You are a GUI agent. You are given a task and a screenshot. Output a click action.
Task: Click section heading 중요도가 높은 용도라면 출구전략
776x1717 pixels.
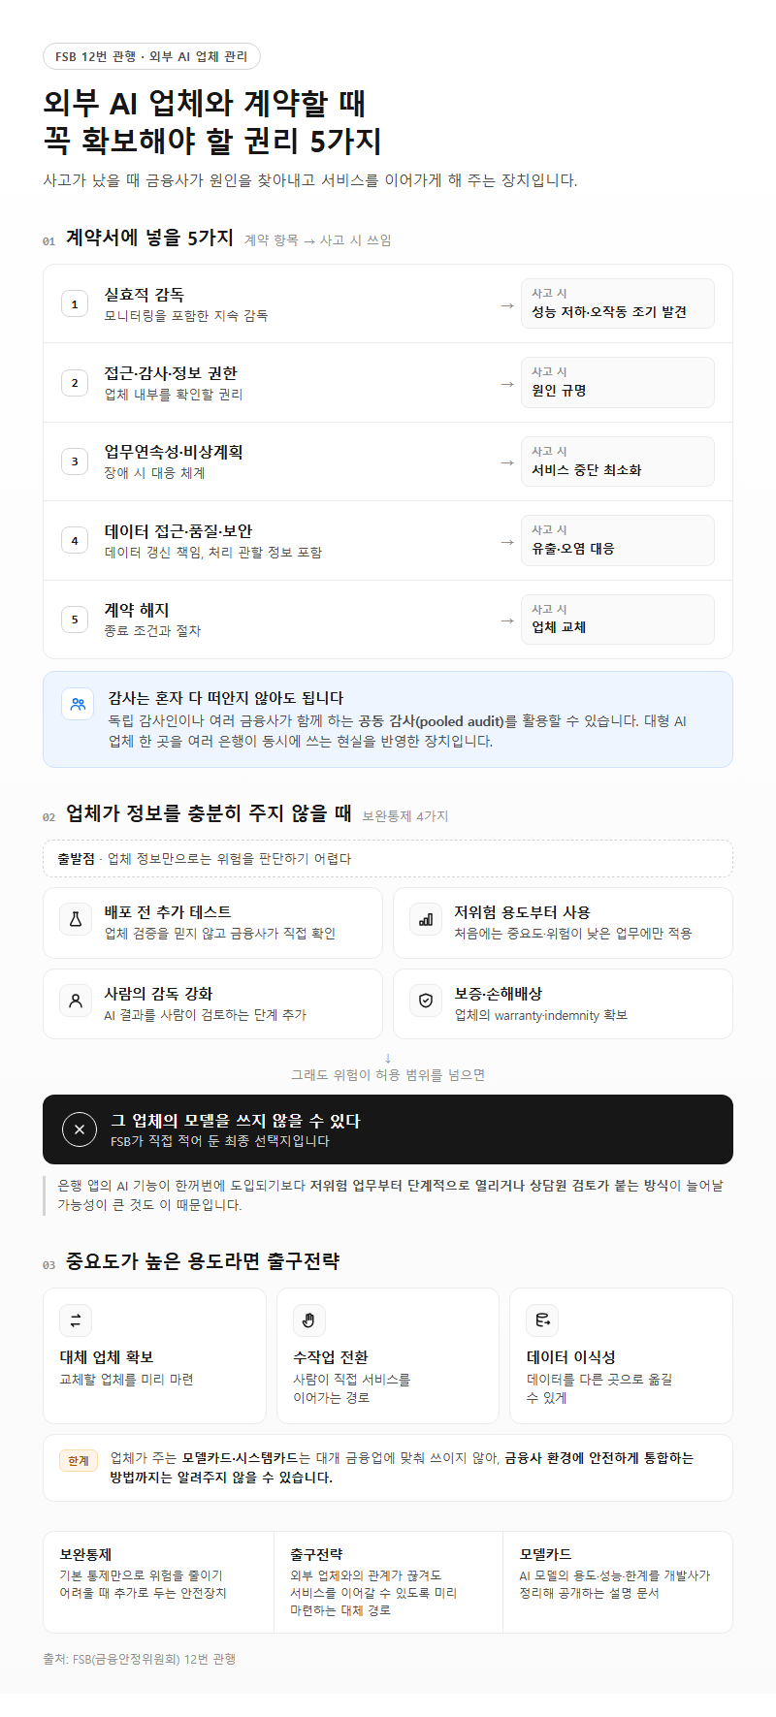coord(203,1261)
